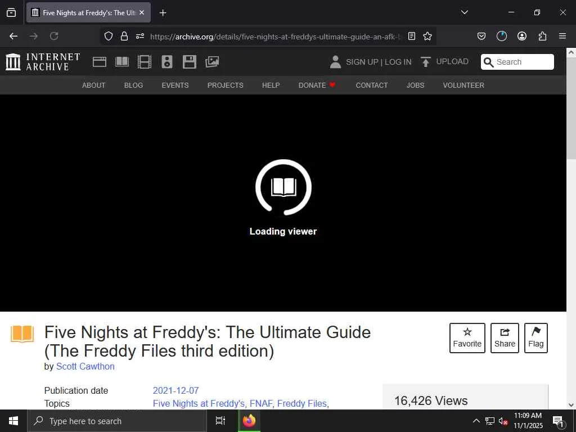Open the Extensions puzzle icon
This screenshot has width=576, height=432.
point(542,36)
